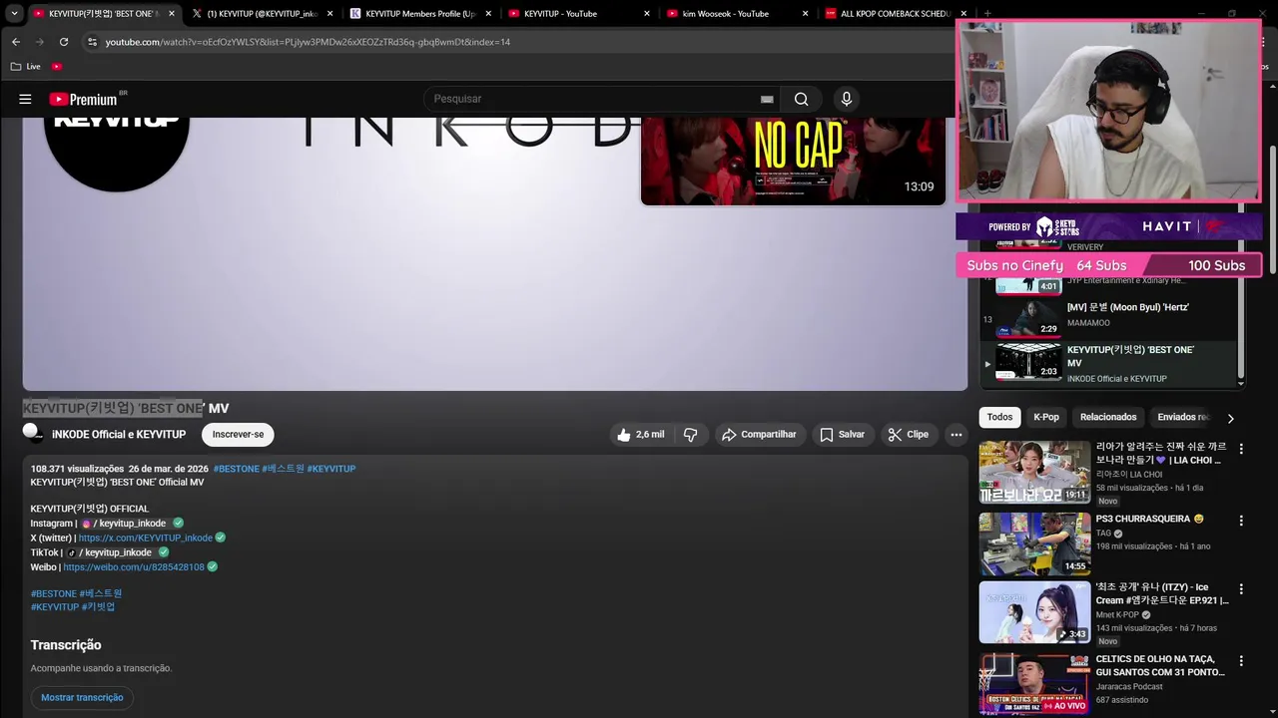1278x718 pixels.
Task: Open live CELTICS DE OLHO NA TAÇA thumbnail
Action: click(1034, 684)
